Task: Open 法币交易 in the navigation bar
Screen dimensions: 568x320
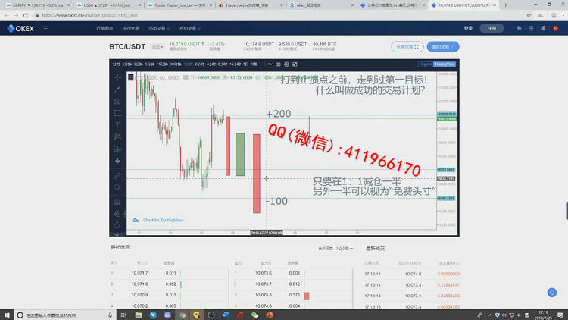Action: (131, 28)
